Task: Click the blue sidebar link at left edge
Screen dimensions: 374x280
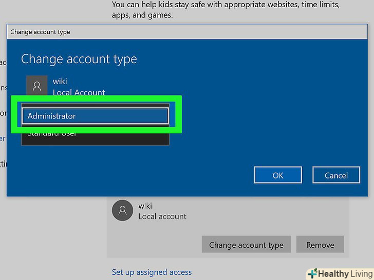Action: coord(3,138)
